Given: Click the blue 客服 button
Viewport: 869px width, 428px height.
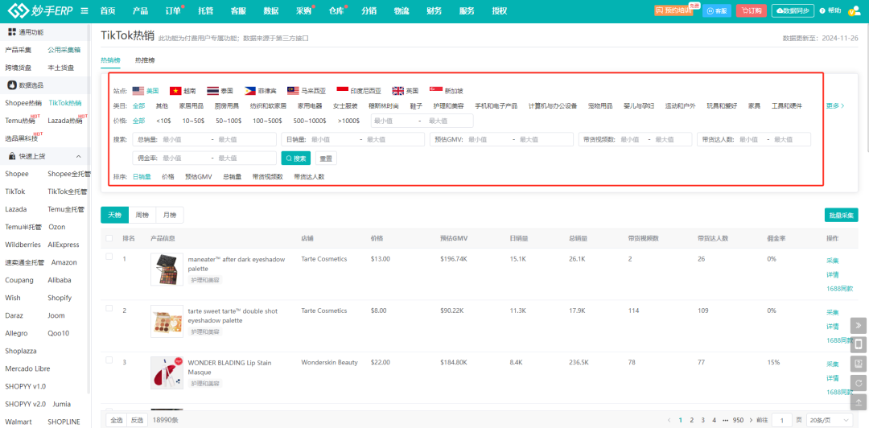Looking at the screenshot, I should [717, 10].
